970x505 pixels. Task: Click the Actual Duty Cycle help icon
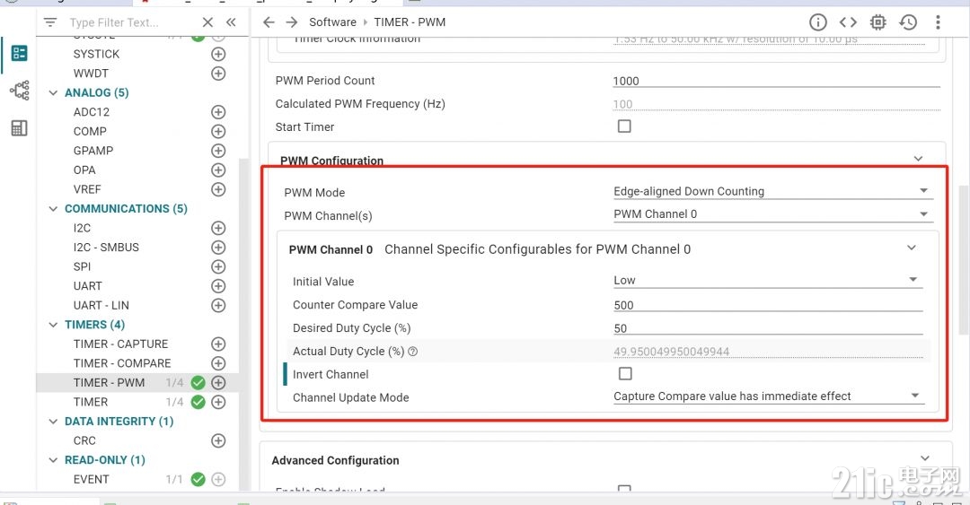(x=412, y=352)
